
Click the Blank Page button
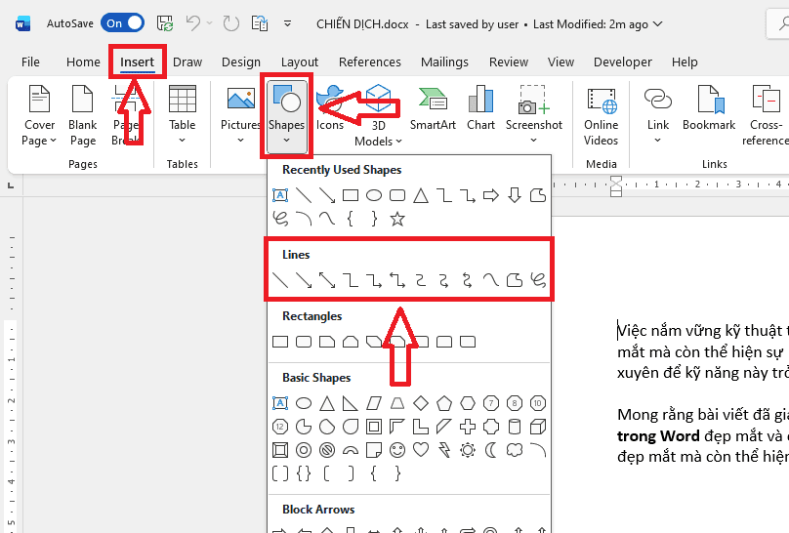[x=83, y=115]
